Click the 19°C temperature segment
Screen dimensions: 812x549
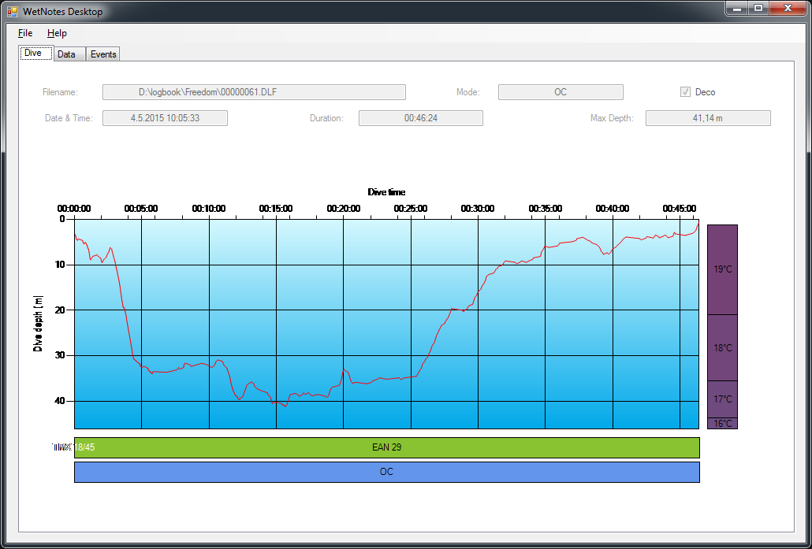[x=722, y=269]
